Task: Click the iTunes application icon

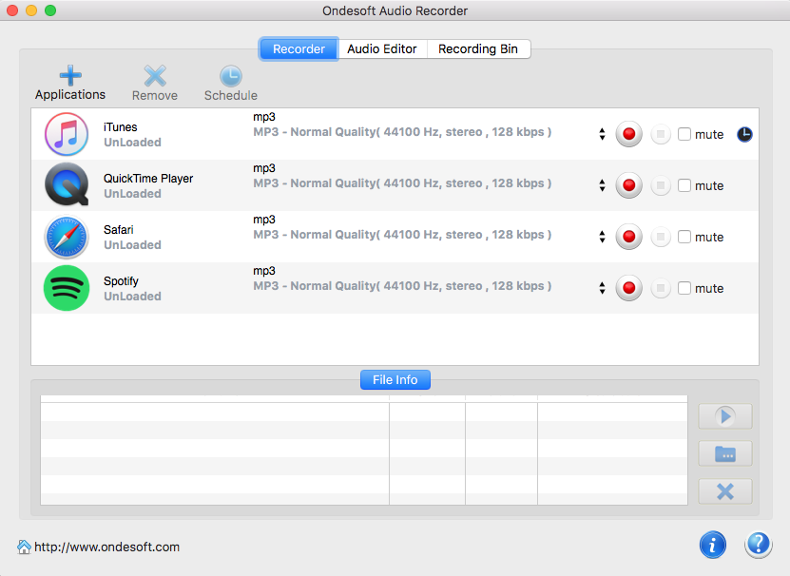Action: click(x=66, y=134)
